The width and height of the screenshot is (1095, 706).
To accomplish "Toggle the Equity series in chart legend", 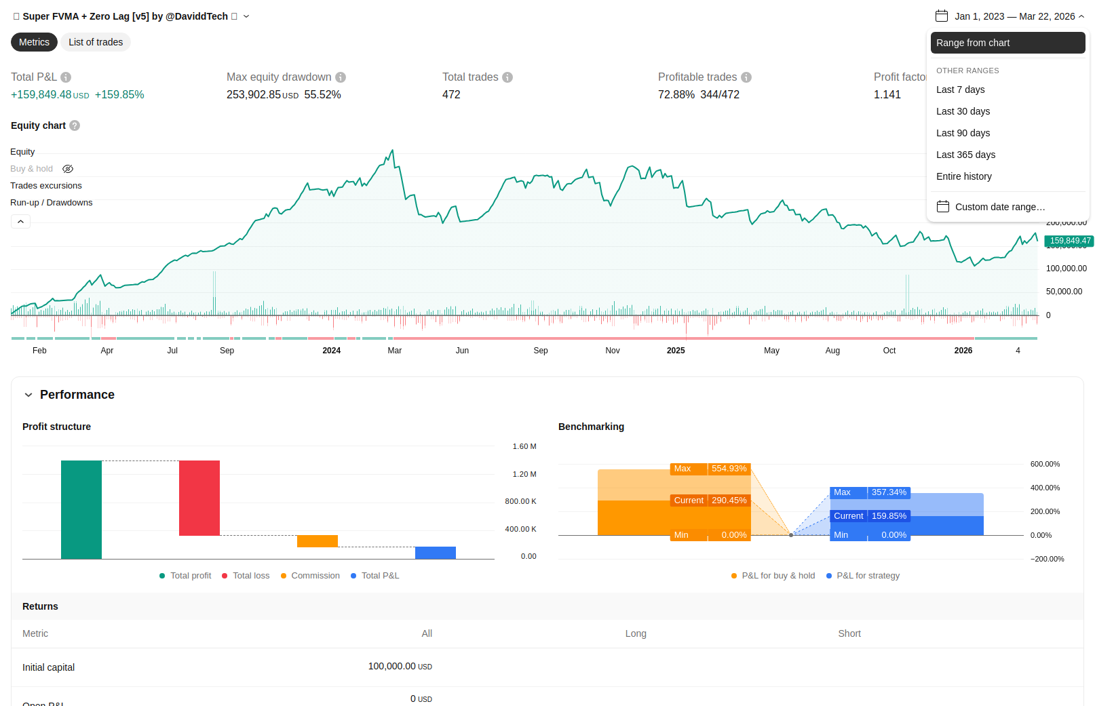I will click(x=22, y=152).
